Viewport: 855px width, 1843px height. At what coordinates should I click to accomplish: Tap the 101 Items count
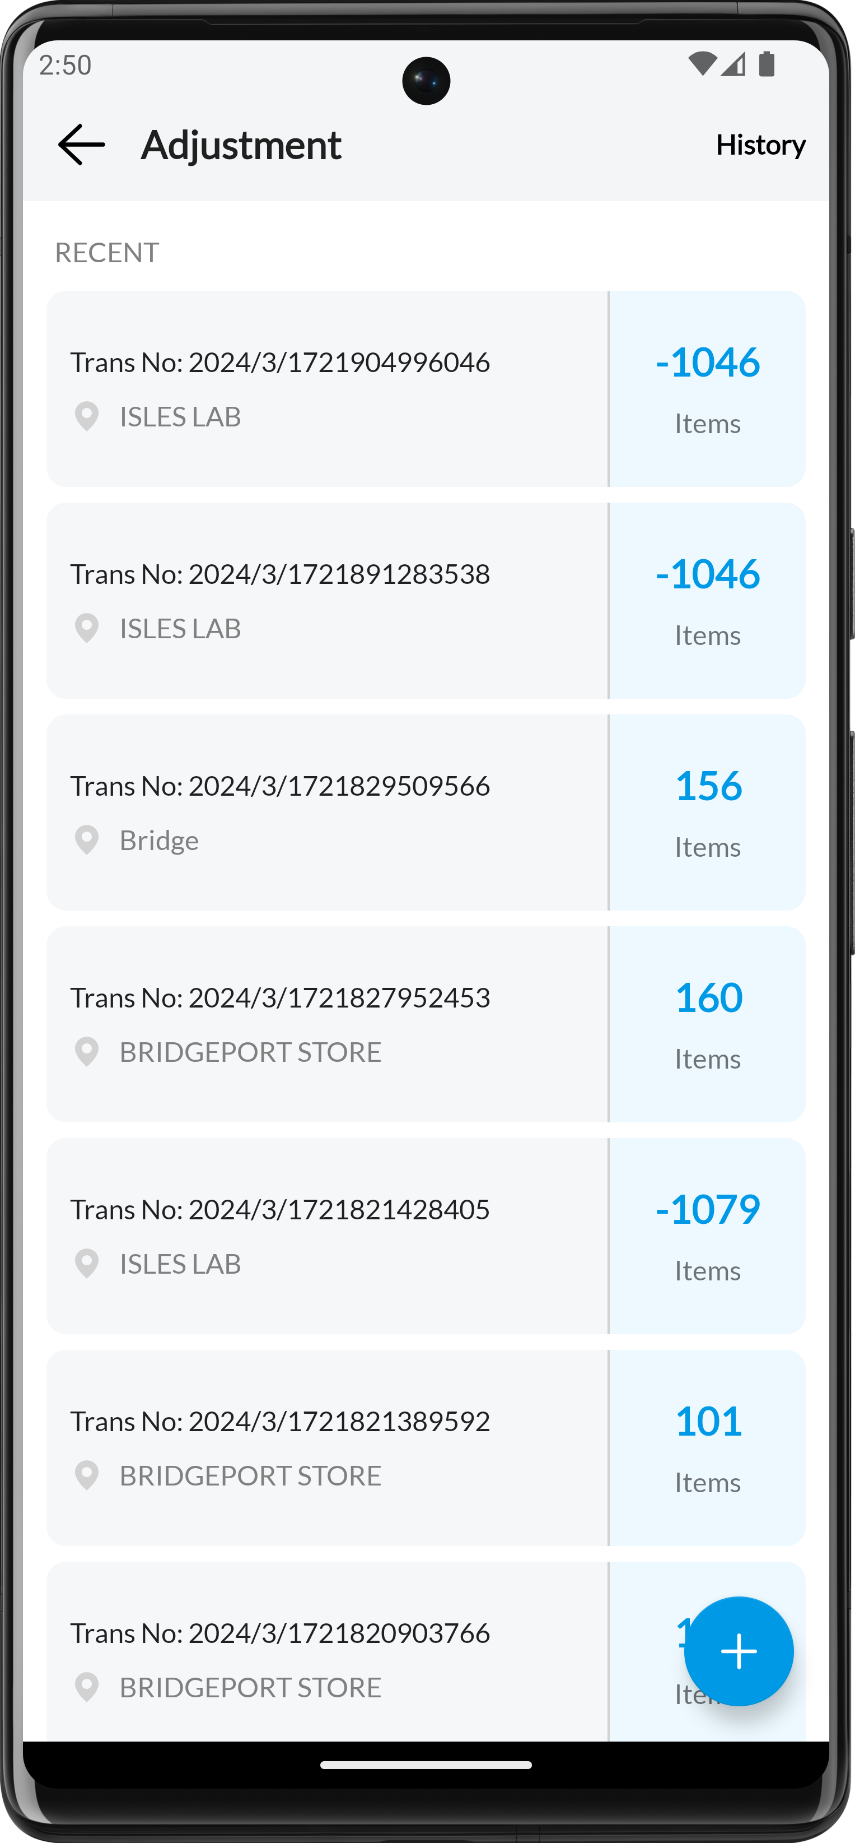point(708,1447)
